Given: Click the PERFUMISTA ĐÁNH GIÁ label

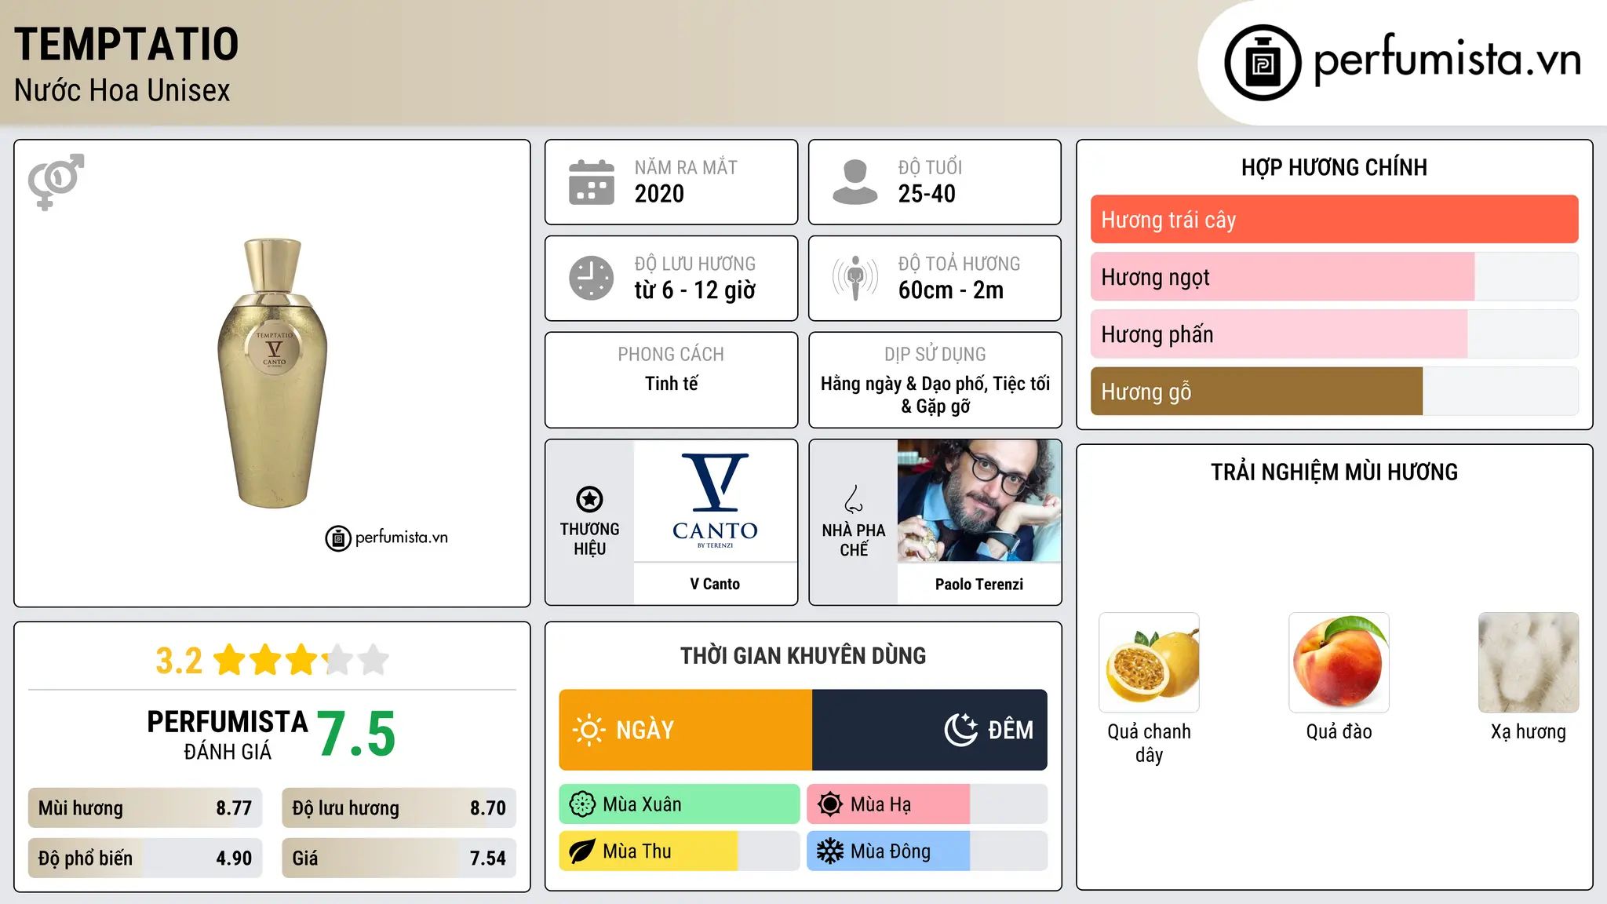Looking at the screenshot, I should pos(228,734).
